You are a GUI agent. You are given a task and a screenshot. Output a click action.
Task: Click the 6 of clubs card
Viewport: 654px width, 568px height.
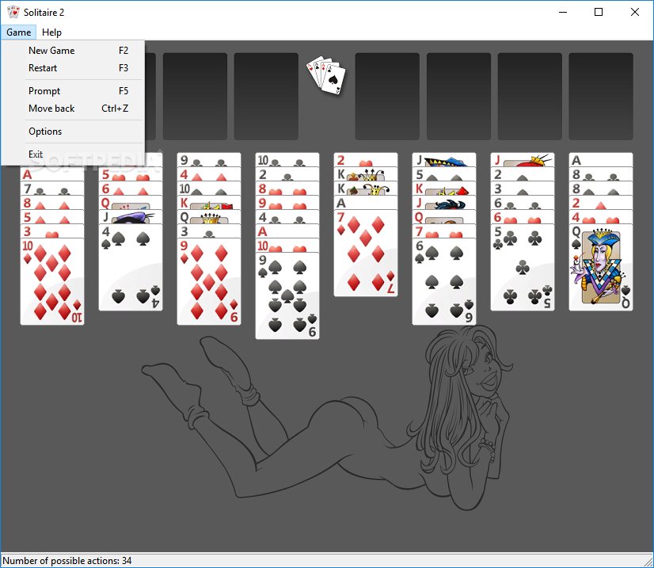523,203
